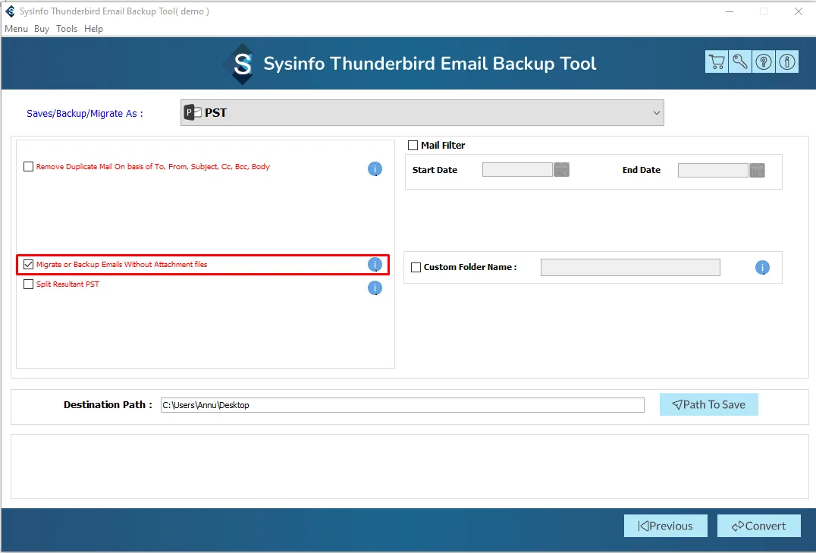Click the End Date input field
Screen dimensions: 816x553
pos(713,170)
